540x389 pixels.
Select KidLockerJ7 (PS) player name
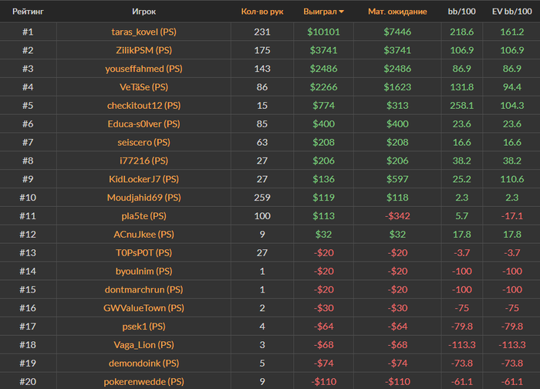[143, 179]
